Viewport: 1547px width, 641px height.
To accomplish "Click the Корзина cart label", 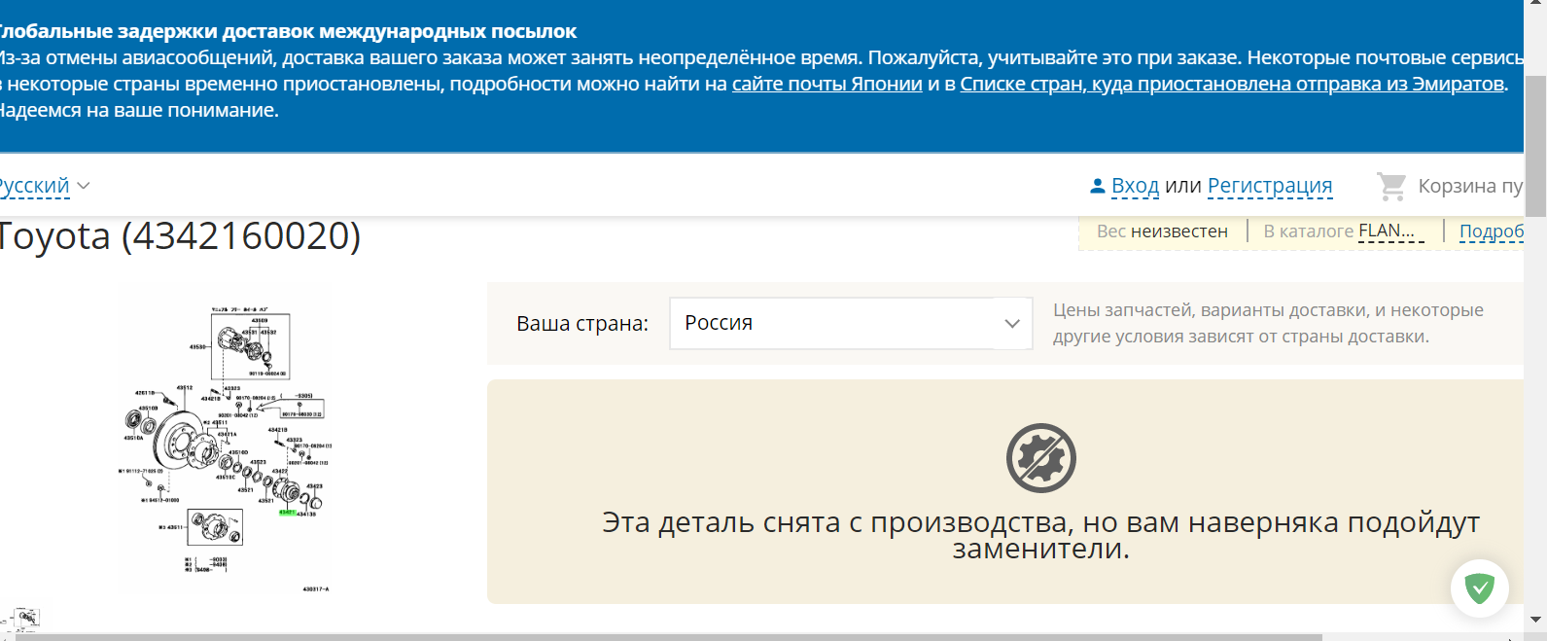I will coord(1470,186).
